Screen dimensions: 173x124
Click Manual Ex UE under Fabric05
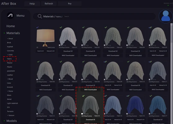[163, 51]
